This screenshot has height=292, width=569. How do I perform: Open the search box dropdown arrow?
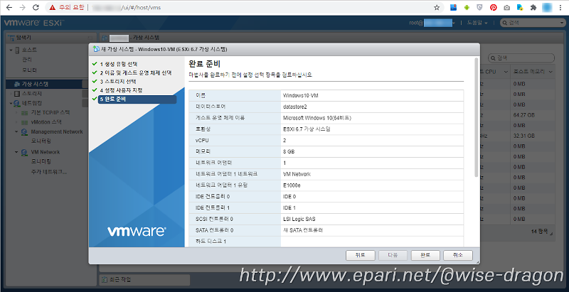(562, 23)
